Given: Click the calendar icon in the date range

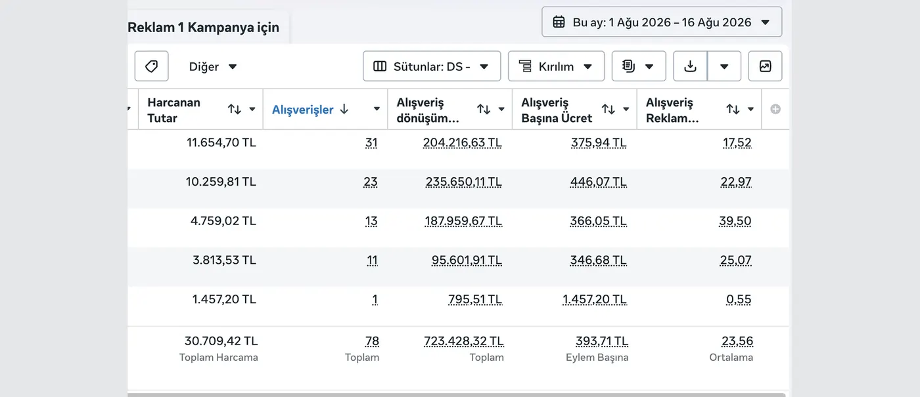Looking at the screenshot, I should click(x=559, y=22).
